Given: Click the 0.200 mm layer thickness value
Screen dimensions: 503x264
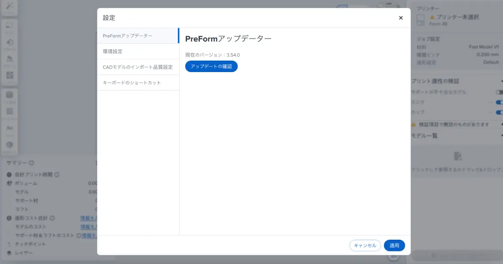Looking at the screenshot, I should [x=488, y=54].
